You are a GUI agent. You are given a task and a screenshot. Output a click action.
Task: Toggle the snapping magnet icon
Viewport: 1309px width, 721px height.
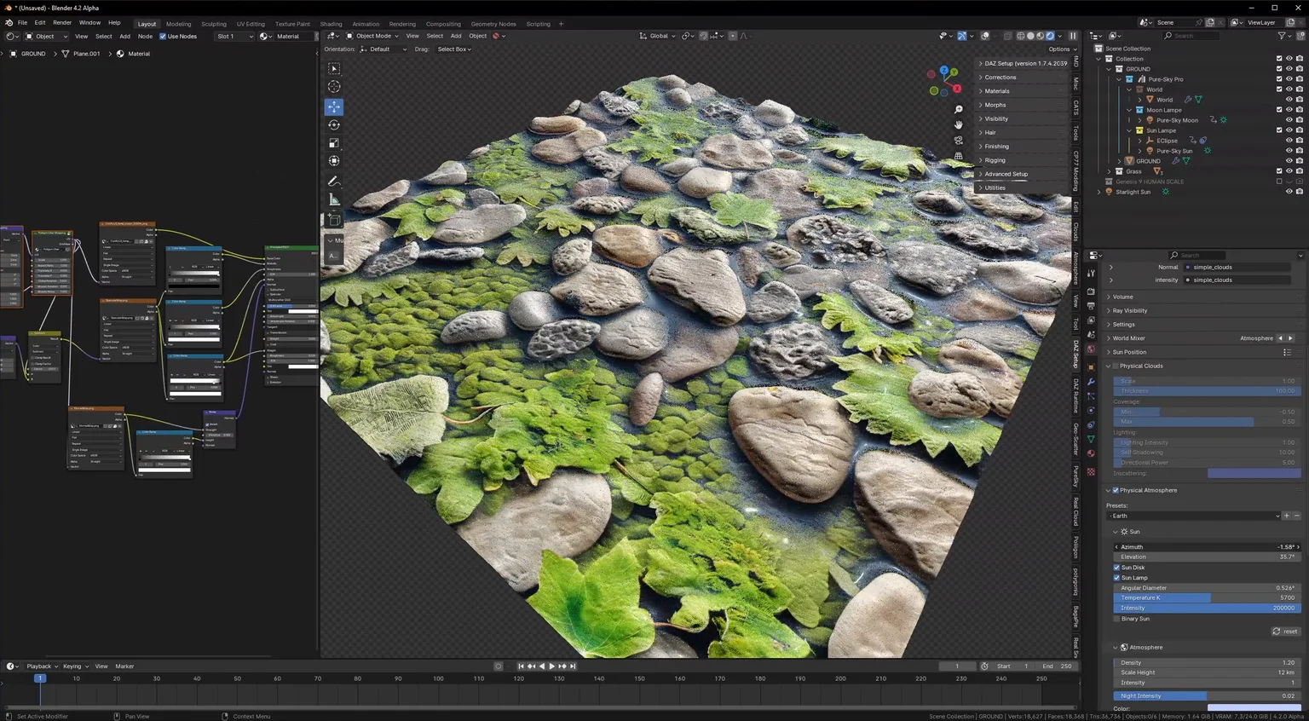pyautogui.click(x=703, y=36)
